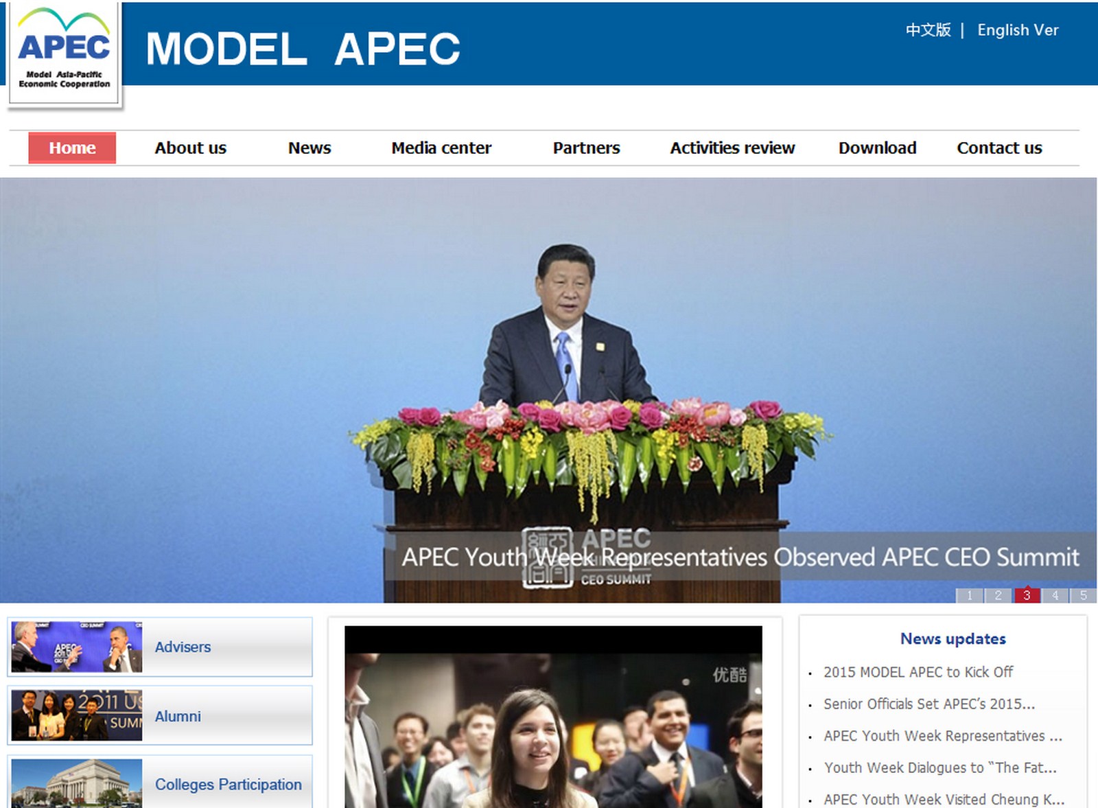Open Activities review section

[x=732, y=148]
